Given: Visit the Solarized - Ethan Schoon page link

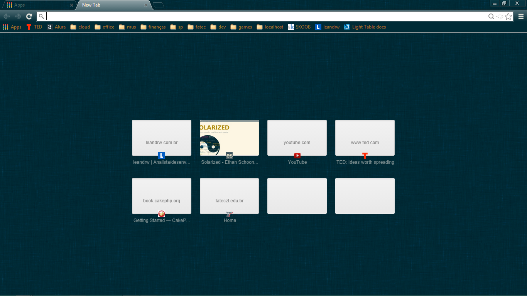Looking at the screenshot, I should coord(229,138).
